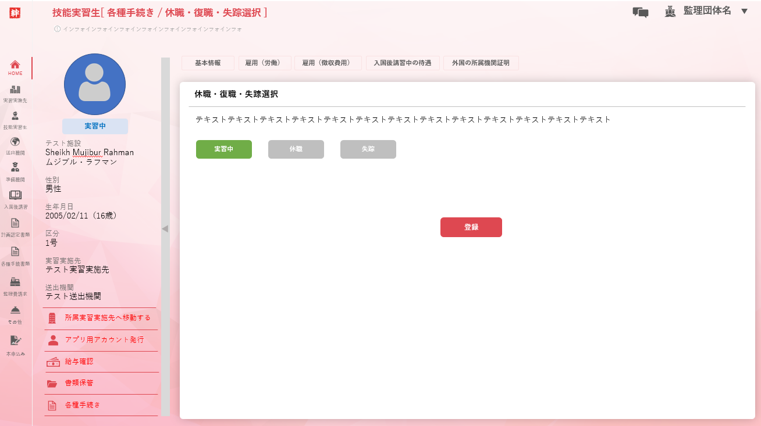Open 実習実施先 from the sidebar
This screenshot has width=761, height=426.
coord(15,90)
